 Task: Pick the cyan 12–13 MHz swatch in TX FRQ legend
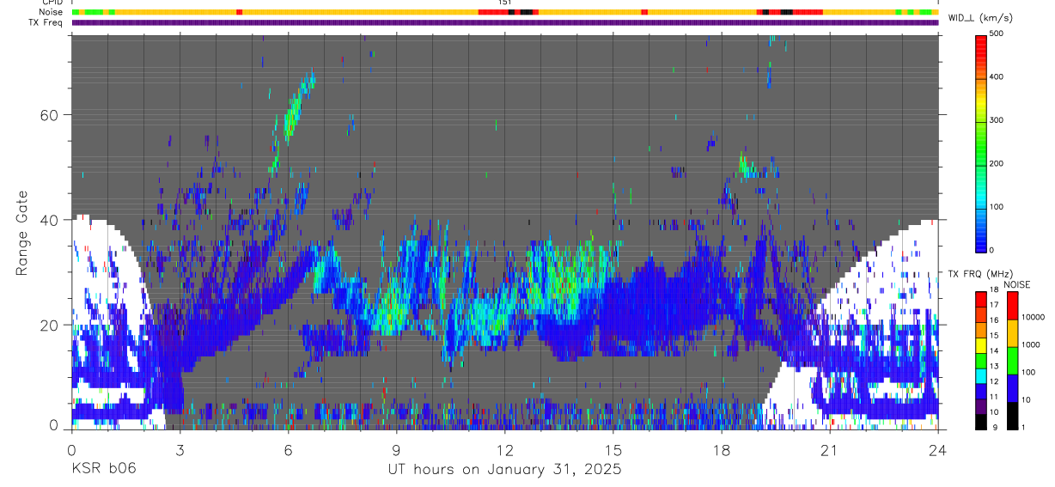pos(981,375)
